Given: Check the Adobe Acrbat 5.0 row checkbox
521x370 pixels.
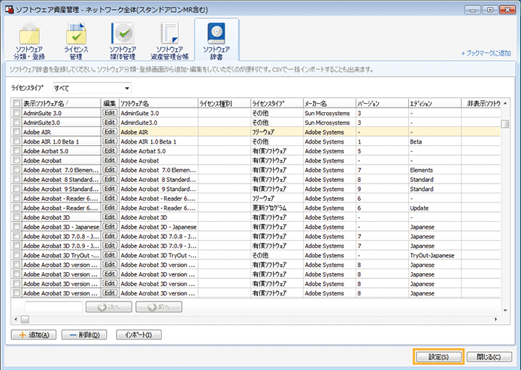Looking at the screenshot, I should pos(17,151).
